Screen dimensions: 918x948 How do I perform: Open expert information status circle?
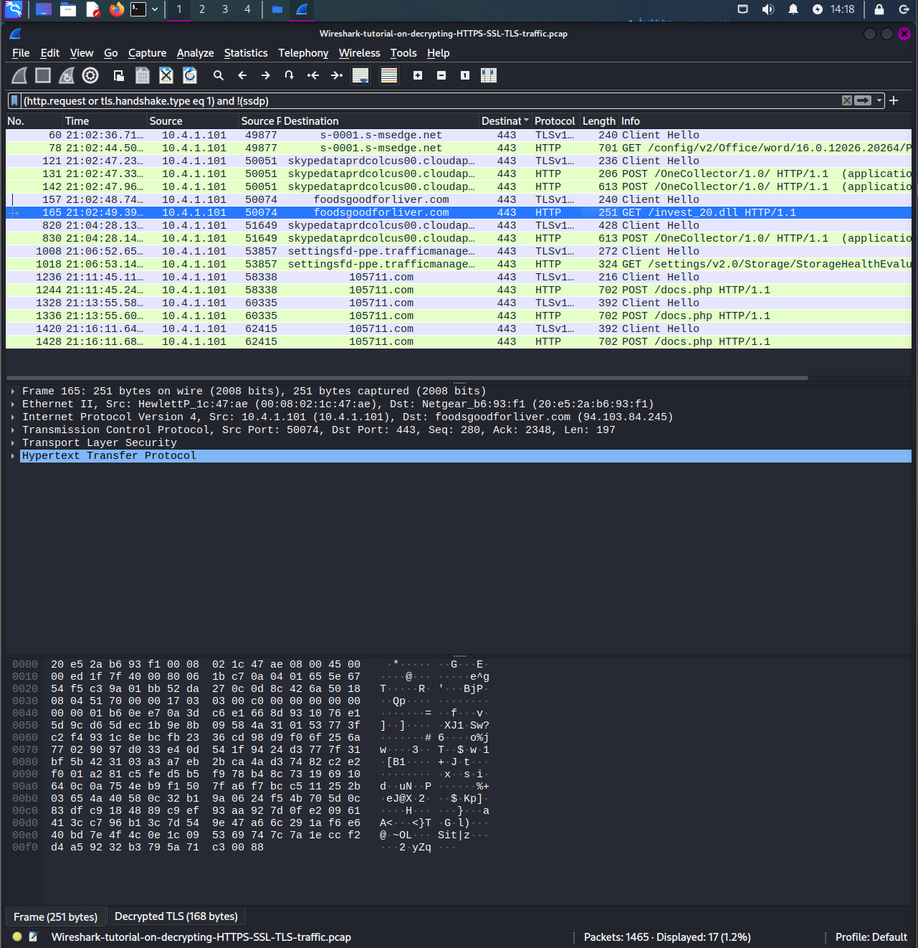point(17,937)
